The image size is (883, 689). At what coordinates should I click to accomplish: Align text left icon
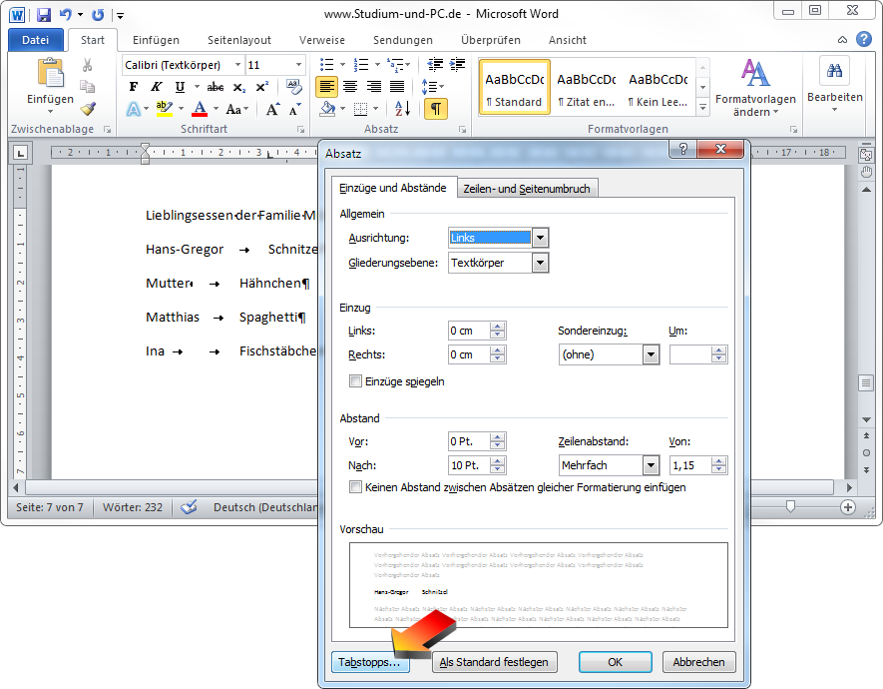click(x=326, y=87)
